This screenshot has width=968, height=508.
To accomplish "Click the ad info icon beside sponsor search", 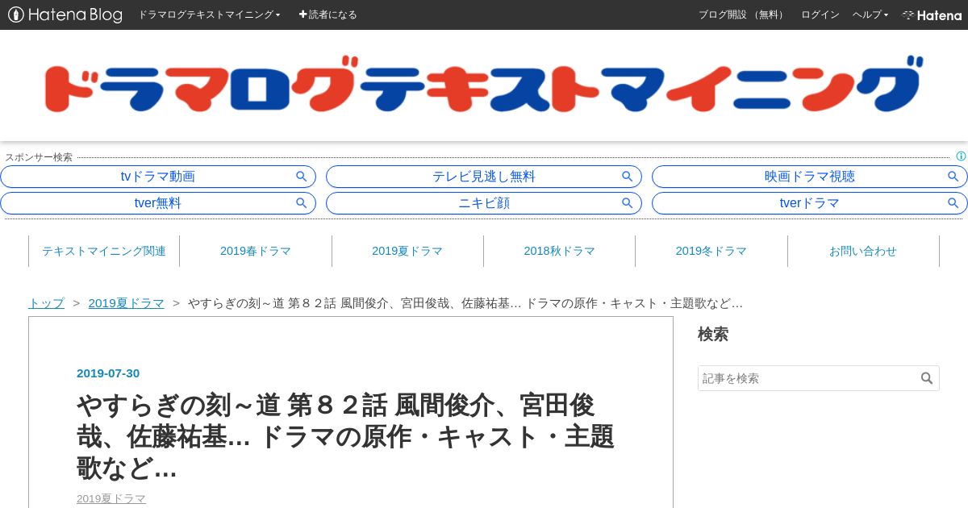I will tap(961, 156).
